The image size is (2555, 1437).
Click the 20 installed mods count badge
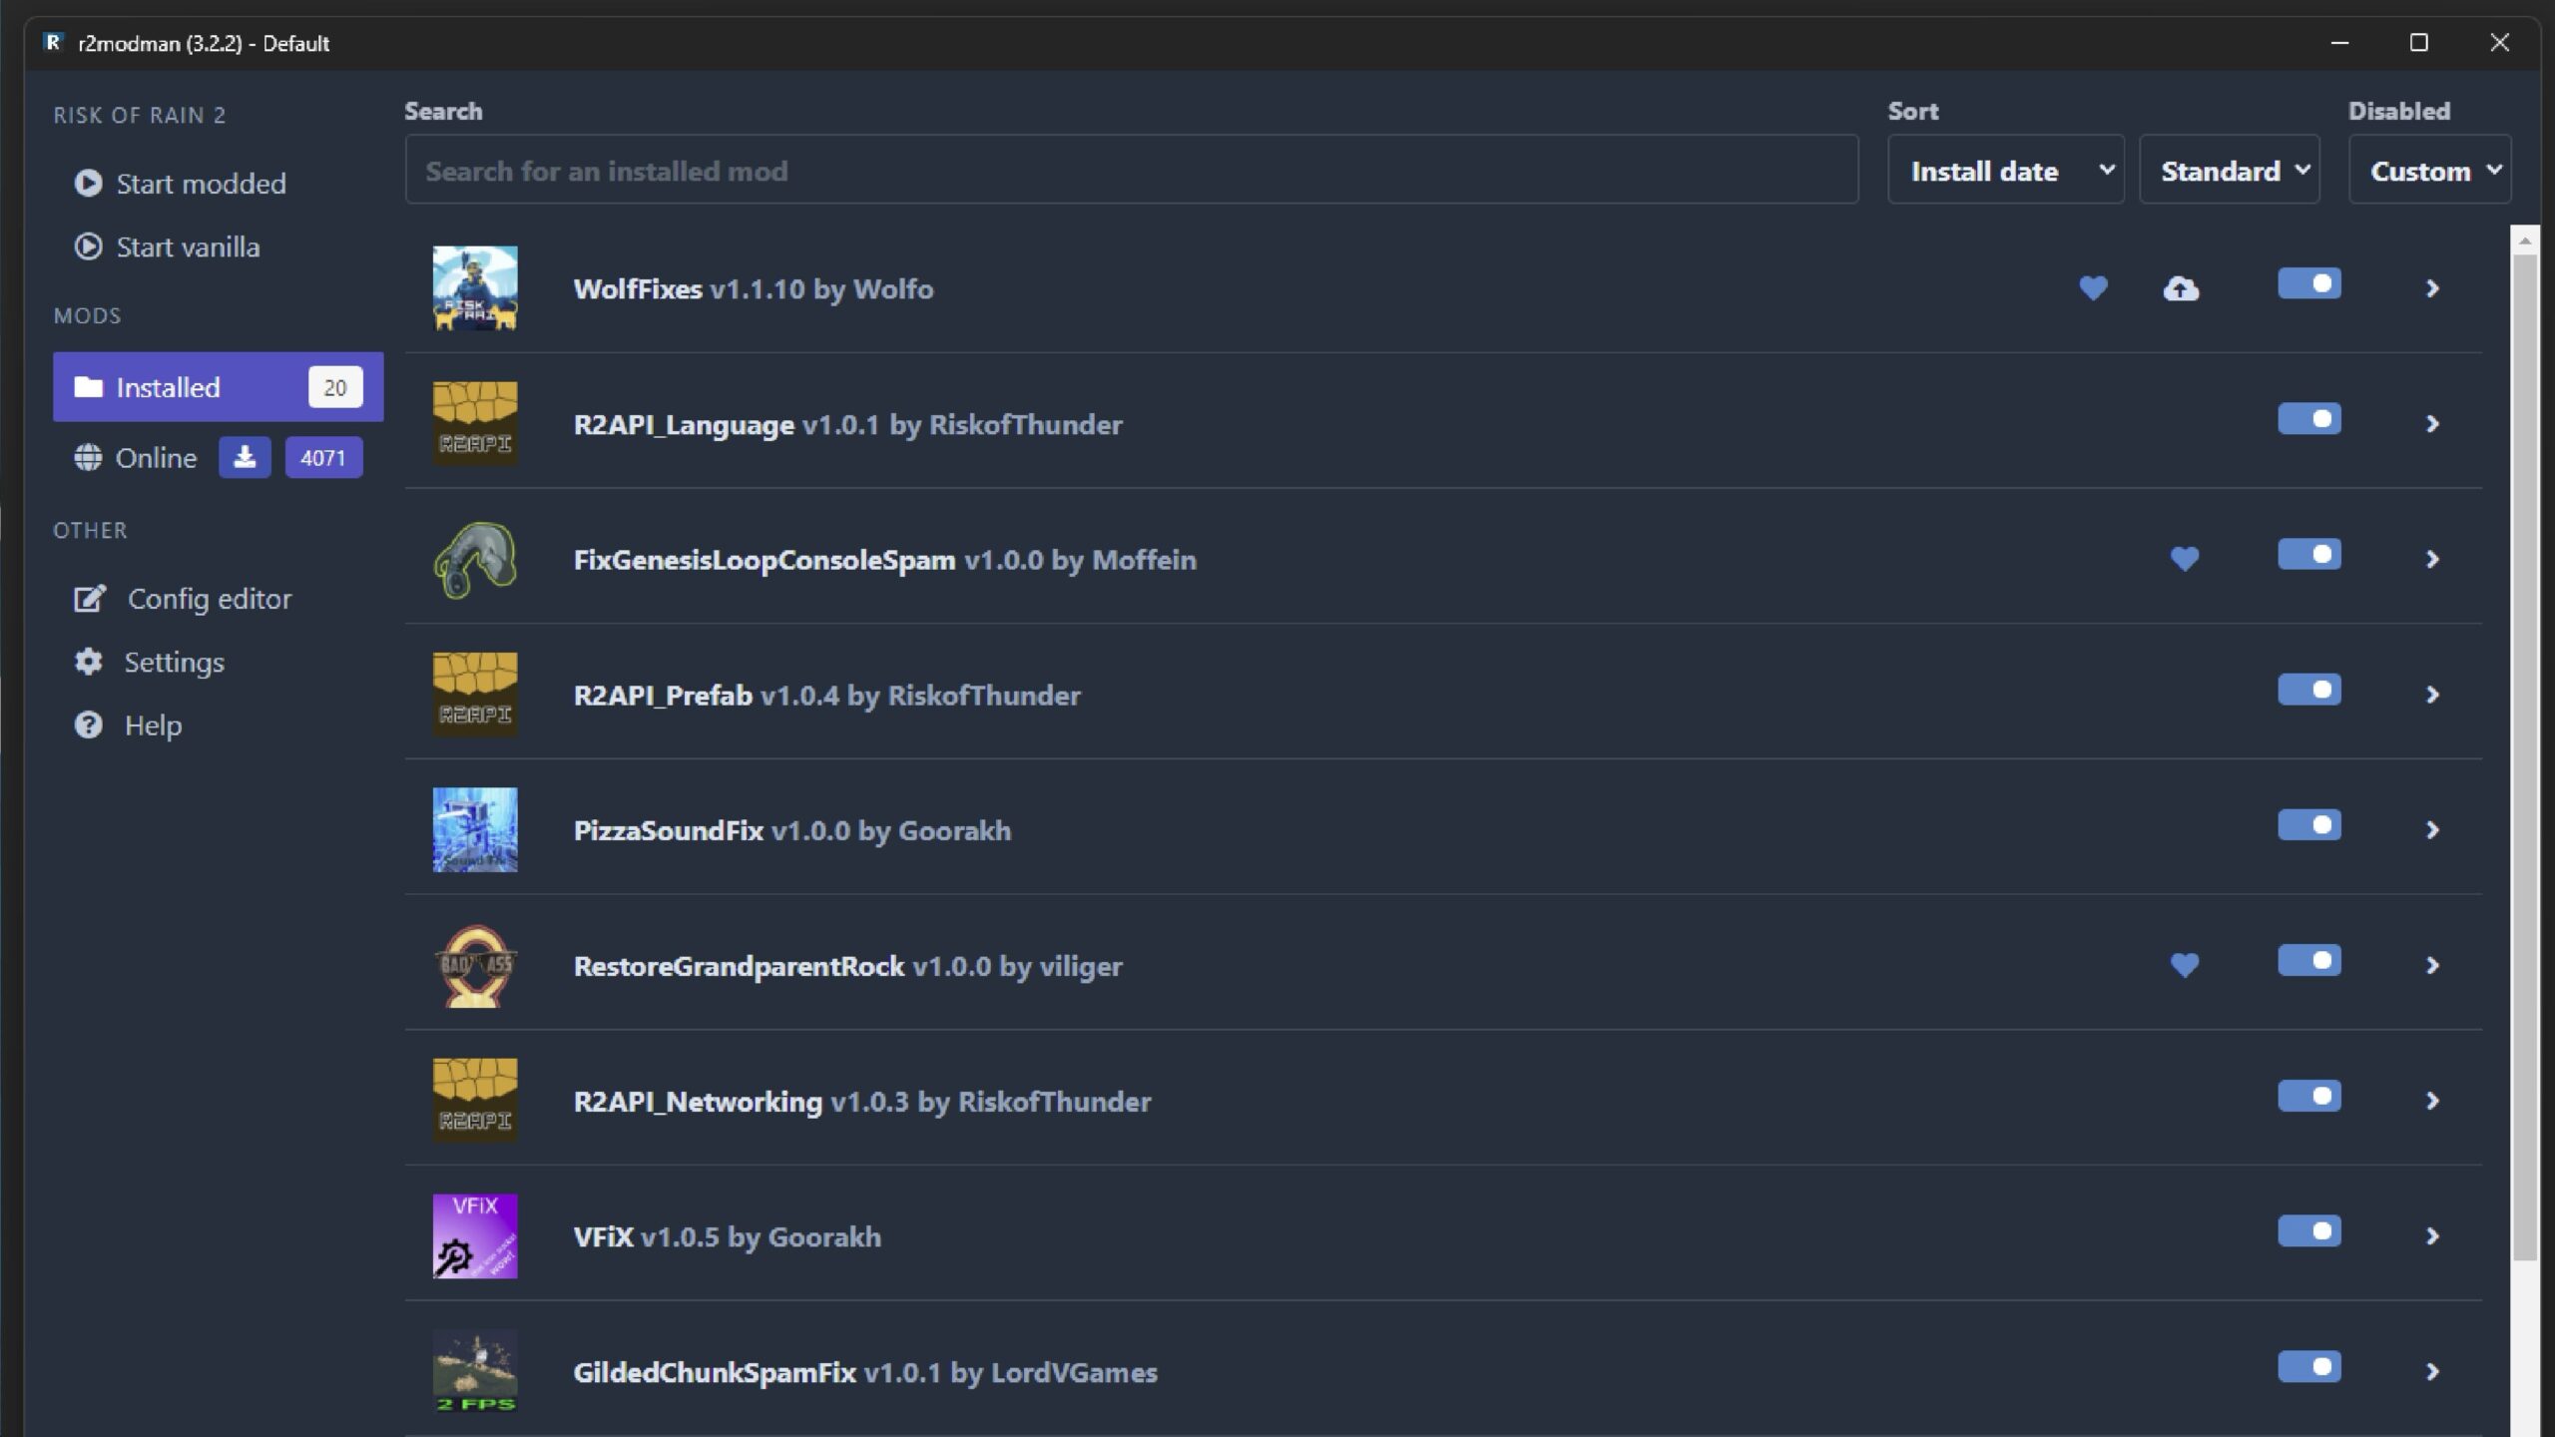point(335,387)
